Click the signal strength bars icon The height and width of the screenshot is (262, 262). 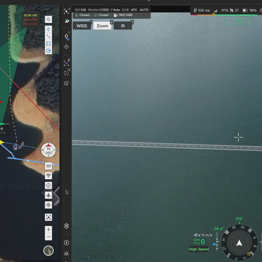[x=215, y=11]
